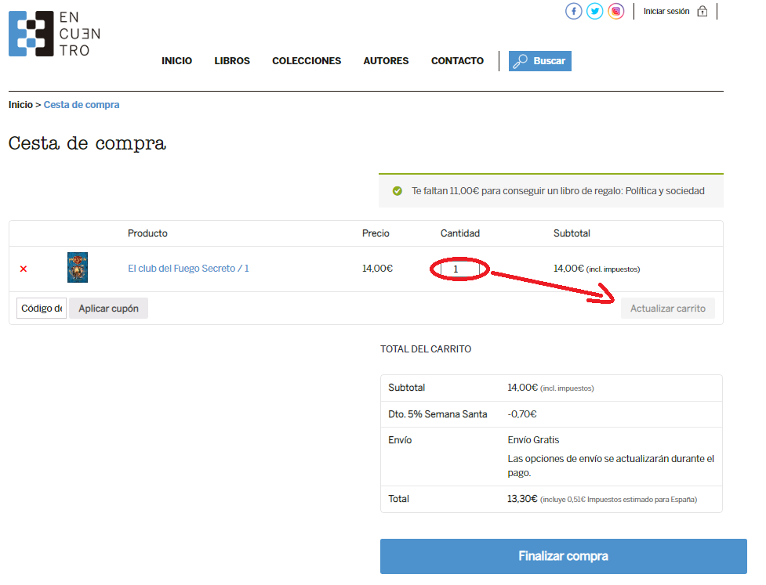Focus the coupon code field

pos(42,309)
